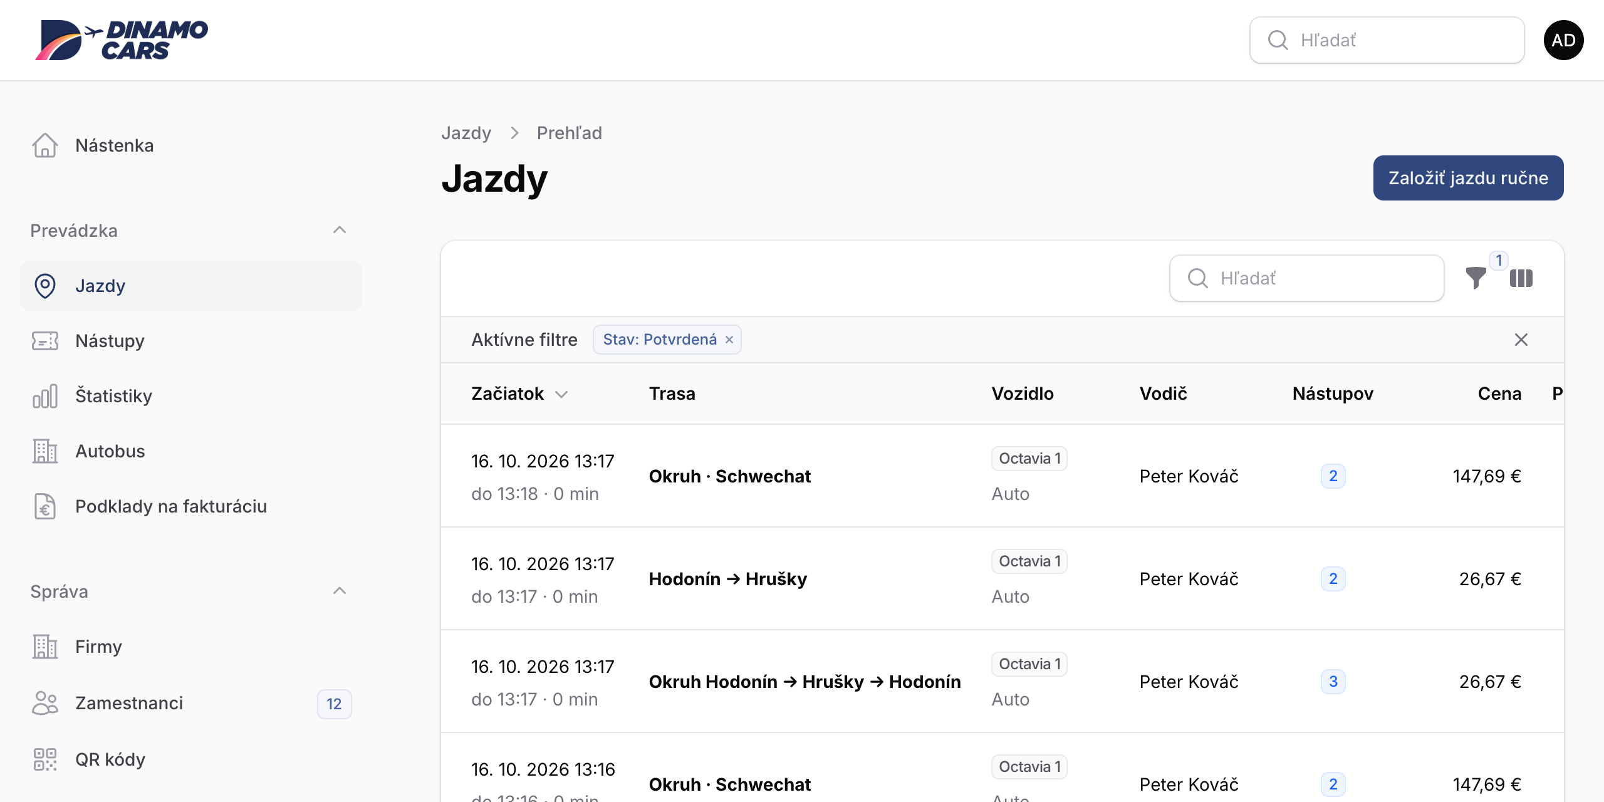This screenshot has width=1604, height=802.
Task: Click the Jazdy map pin icon
Action: (x=45, y=286)
